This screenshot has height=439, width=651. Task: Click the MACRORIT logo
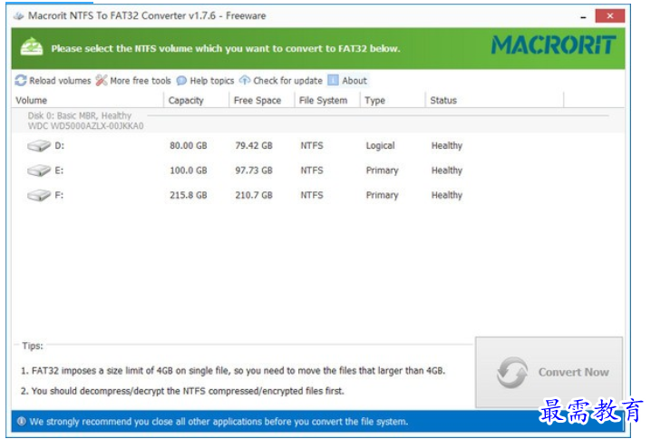[554, 44]
